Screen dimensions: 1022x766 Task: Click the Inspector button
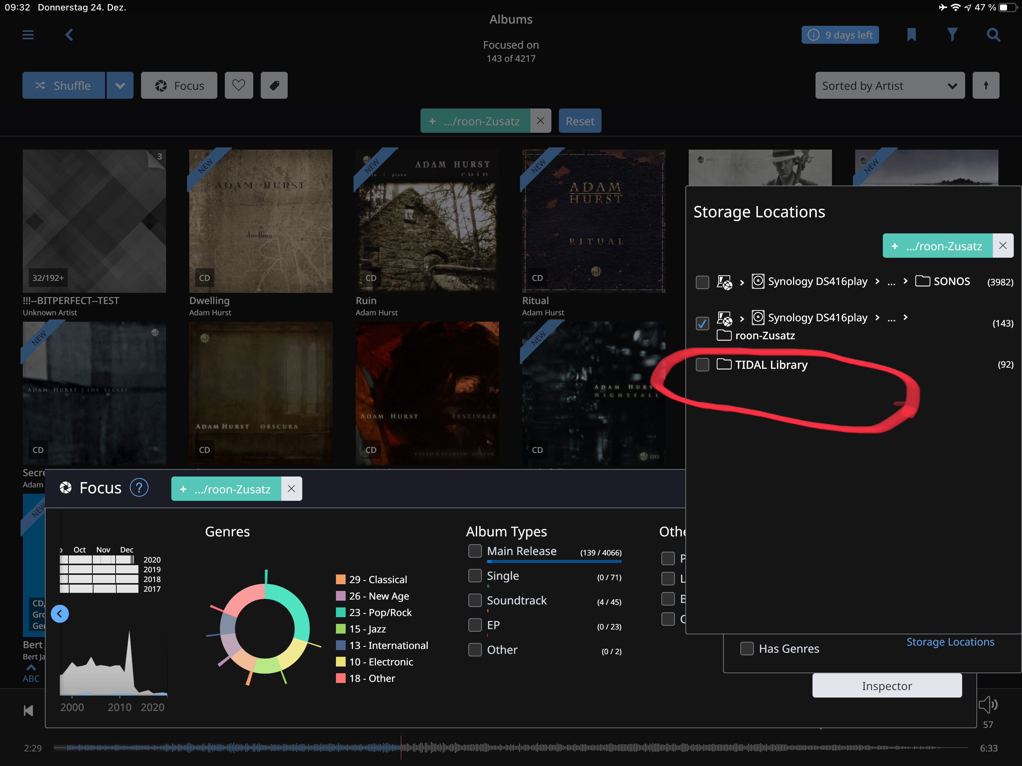coord(887,686)
